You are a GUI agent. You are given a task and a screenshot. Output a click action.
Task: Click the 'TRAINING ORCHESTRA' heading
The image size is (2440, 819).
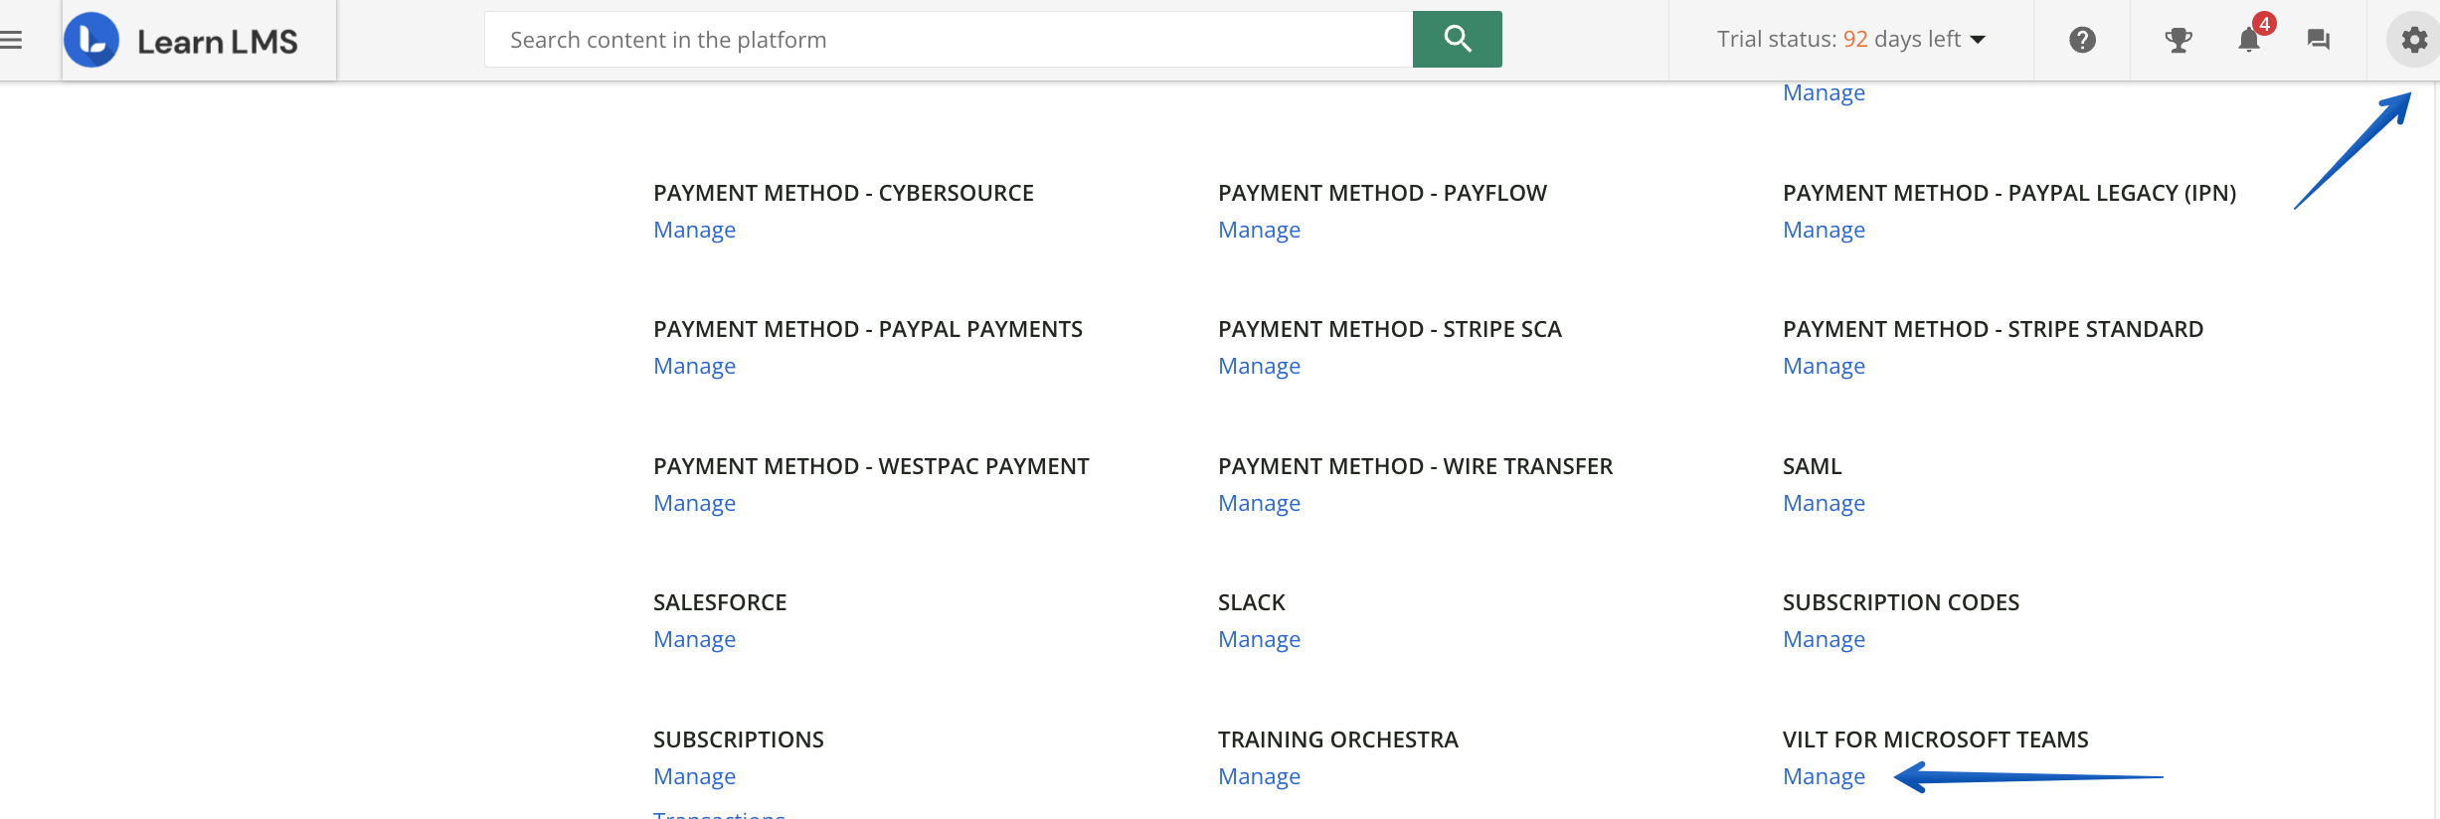coord(1337,739)
